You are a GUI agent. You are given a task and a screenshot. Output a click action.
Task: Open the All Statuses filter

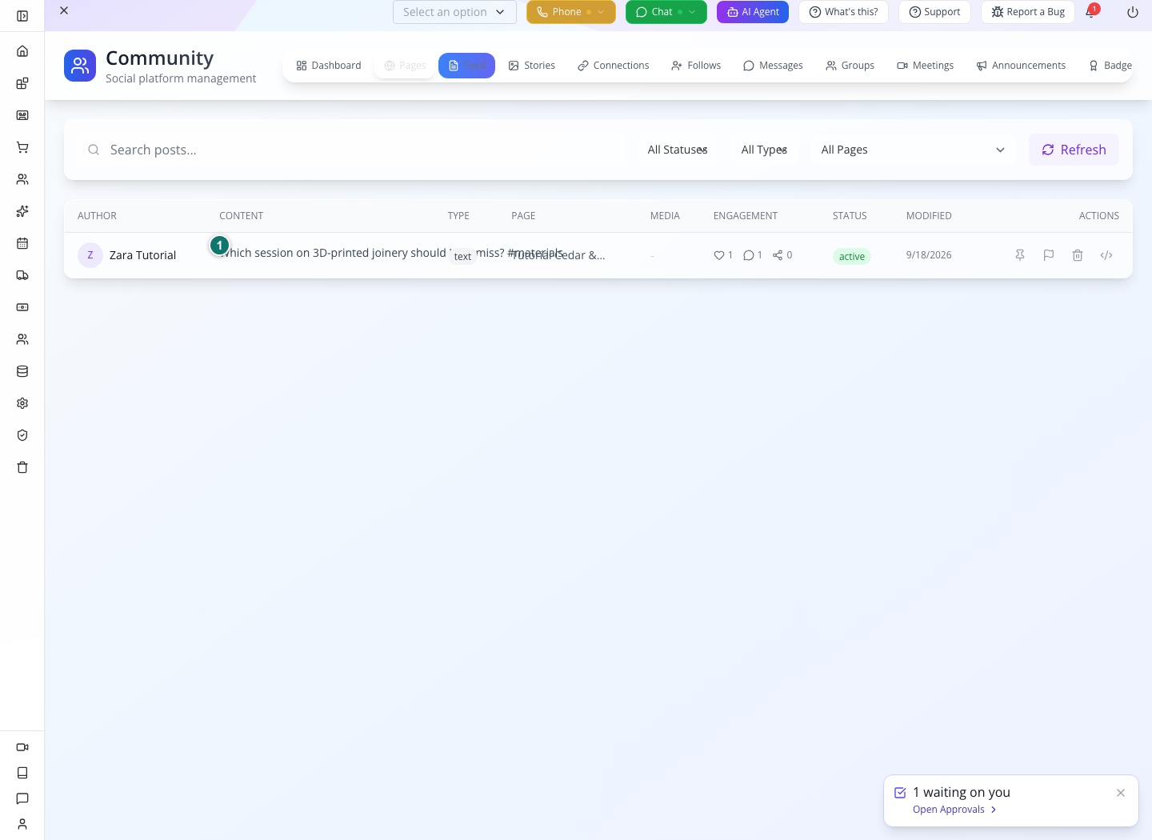[x=678, y=150]
